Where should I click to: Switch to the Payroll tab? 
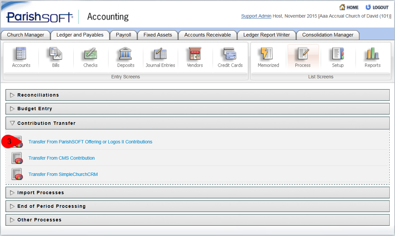(x=123, y=35)
